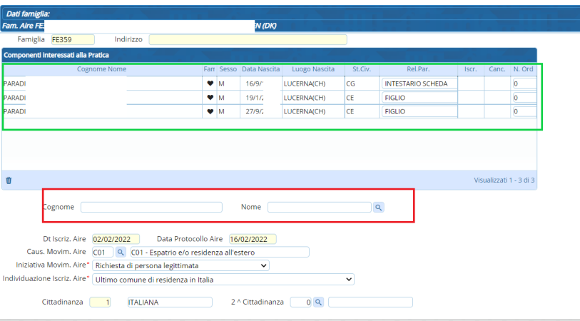Click into the Nome input field
Screen dimensions: 580x321
coord(319,208)
